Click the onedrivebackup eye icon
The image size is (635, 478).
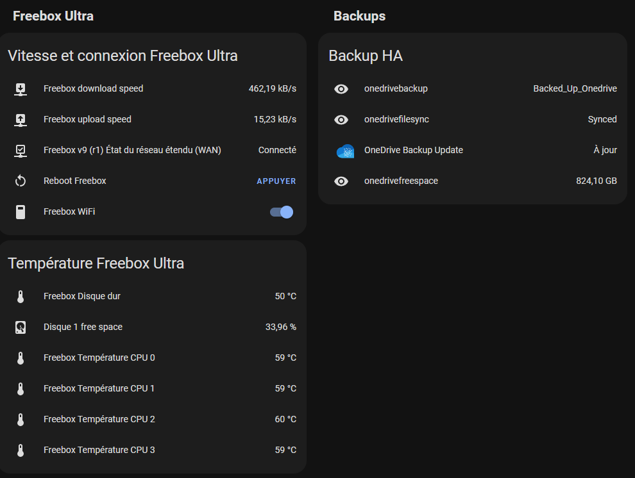341,89
